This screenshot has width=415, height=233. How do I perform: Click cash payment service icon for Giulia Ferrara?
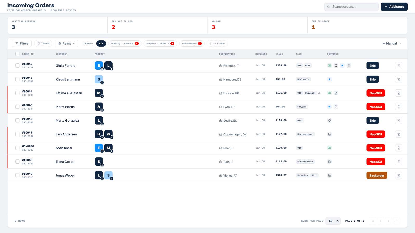329,65
